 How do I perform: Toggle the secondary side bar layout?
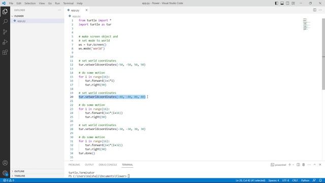coord(288,3)
